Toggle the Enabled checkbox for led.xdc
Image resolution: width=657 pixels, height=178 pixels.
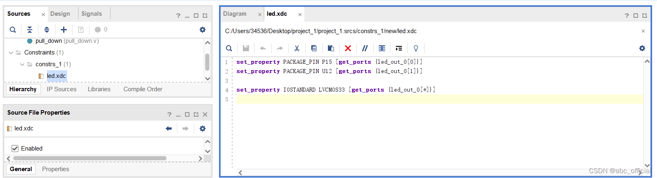coord(15,149)
